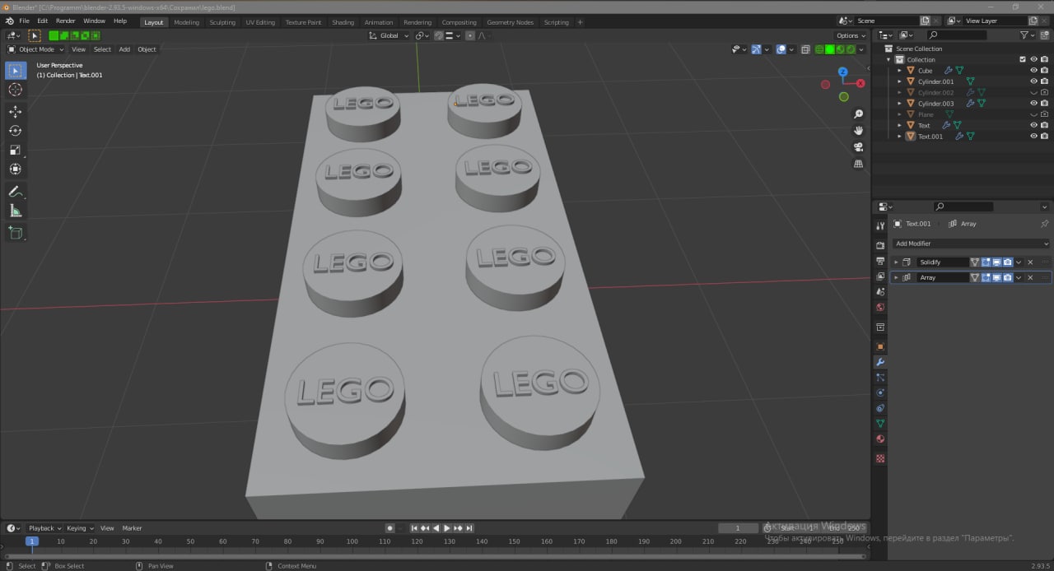Hide Cube in viewport via eye icon
The height and width of the screenshot is (571, 1054).
pos(1033,71)
